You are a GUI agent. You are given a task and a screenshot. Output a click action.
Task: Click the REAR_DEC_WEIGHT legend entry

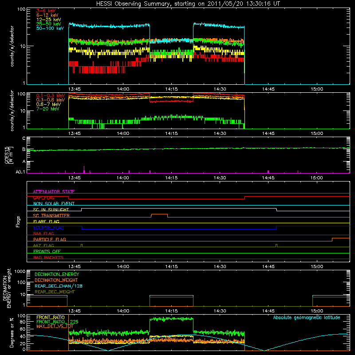(x=55, y=292)
